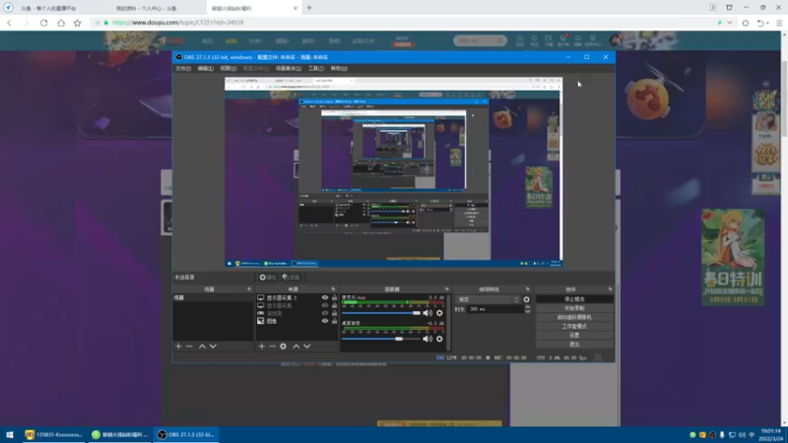Toggle lock on 图像 source
Viewport: 788px width, 443px height.
(334, 321)
